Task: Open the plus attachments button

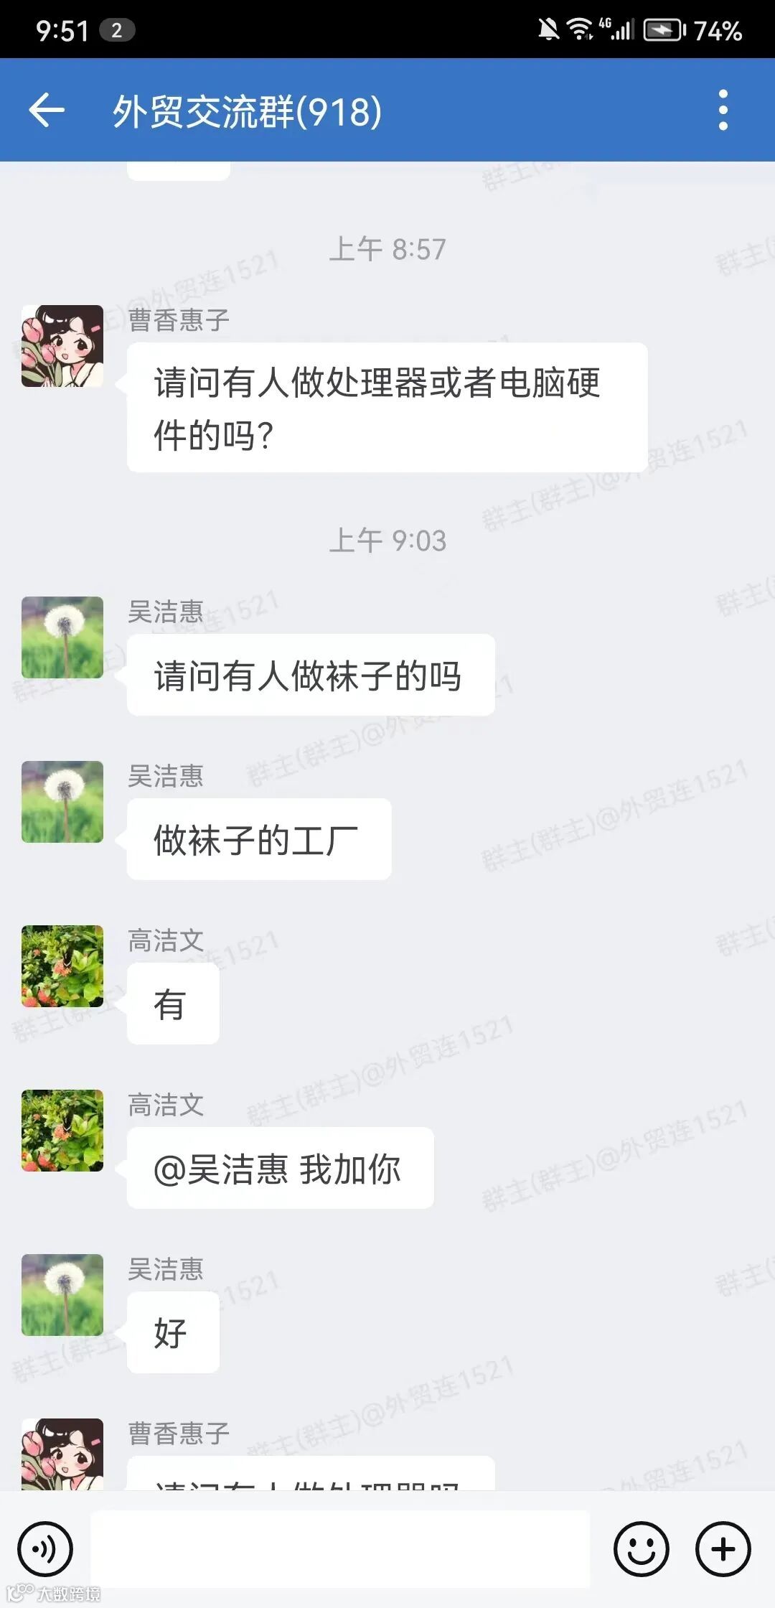Action: click(x=723, y=1549)
